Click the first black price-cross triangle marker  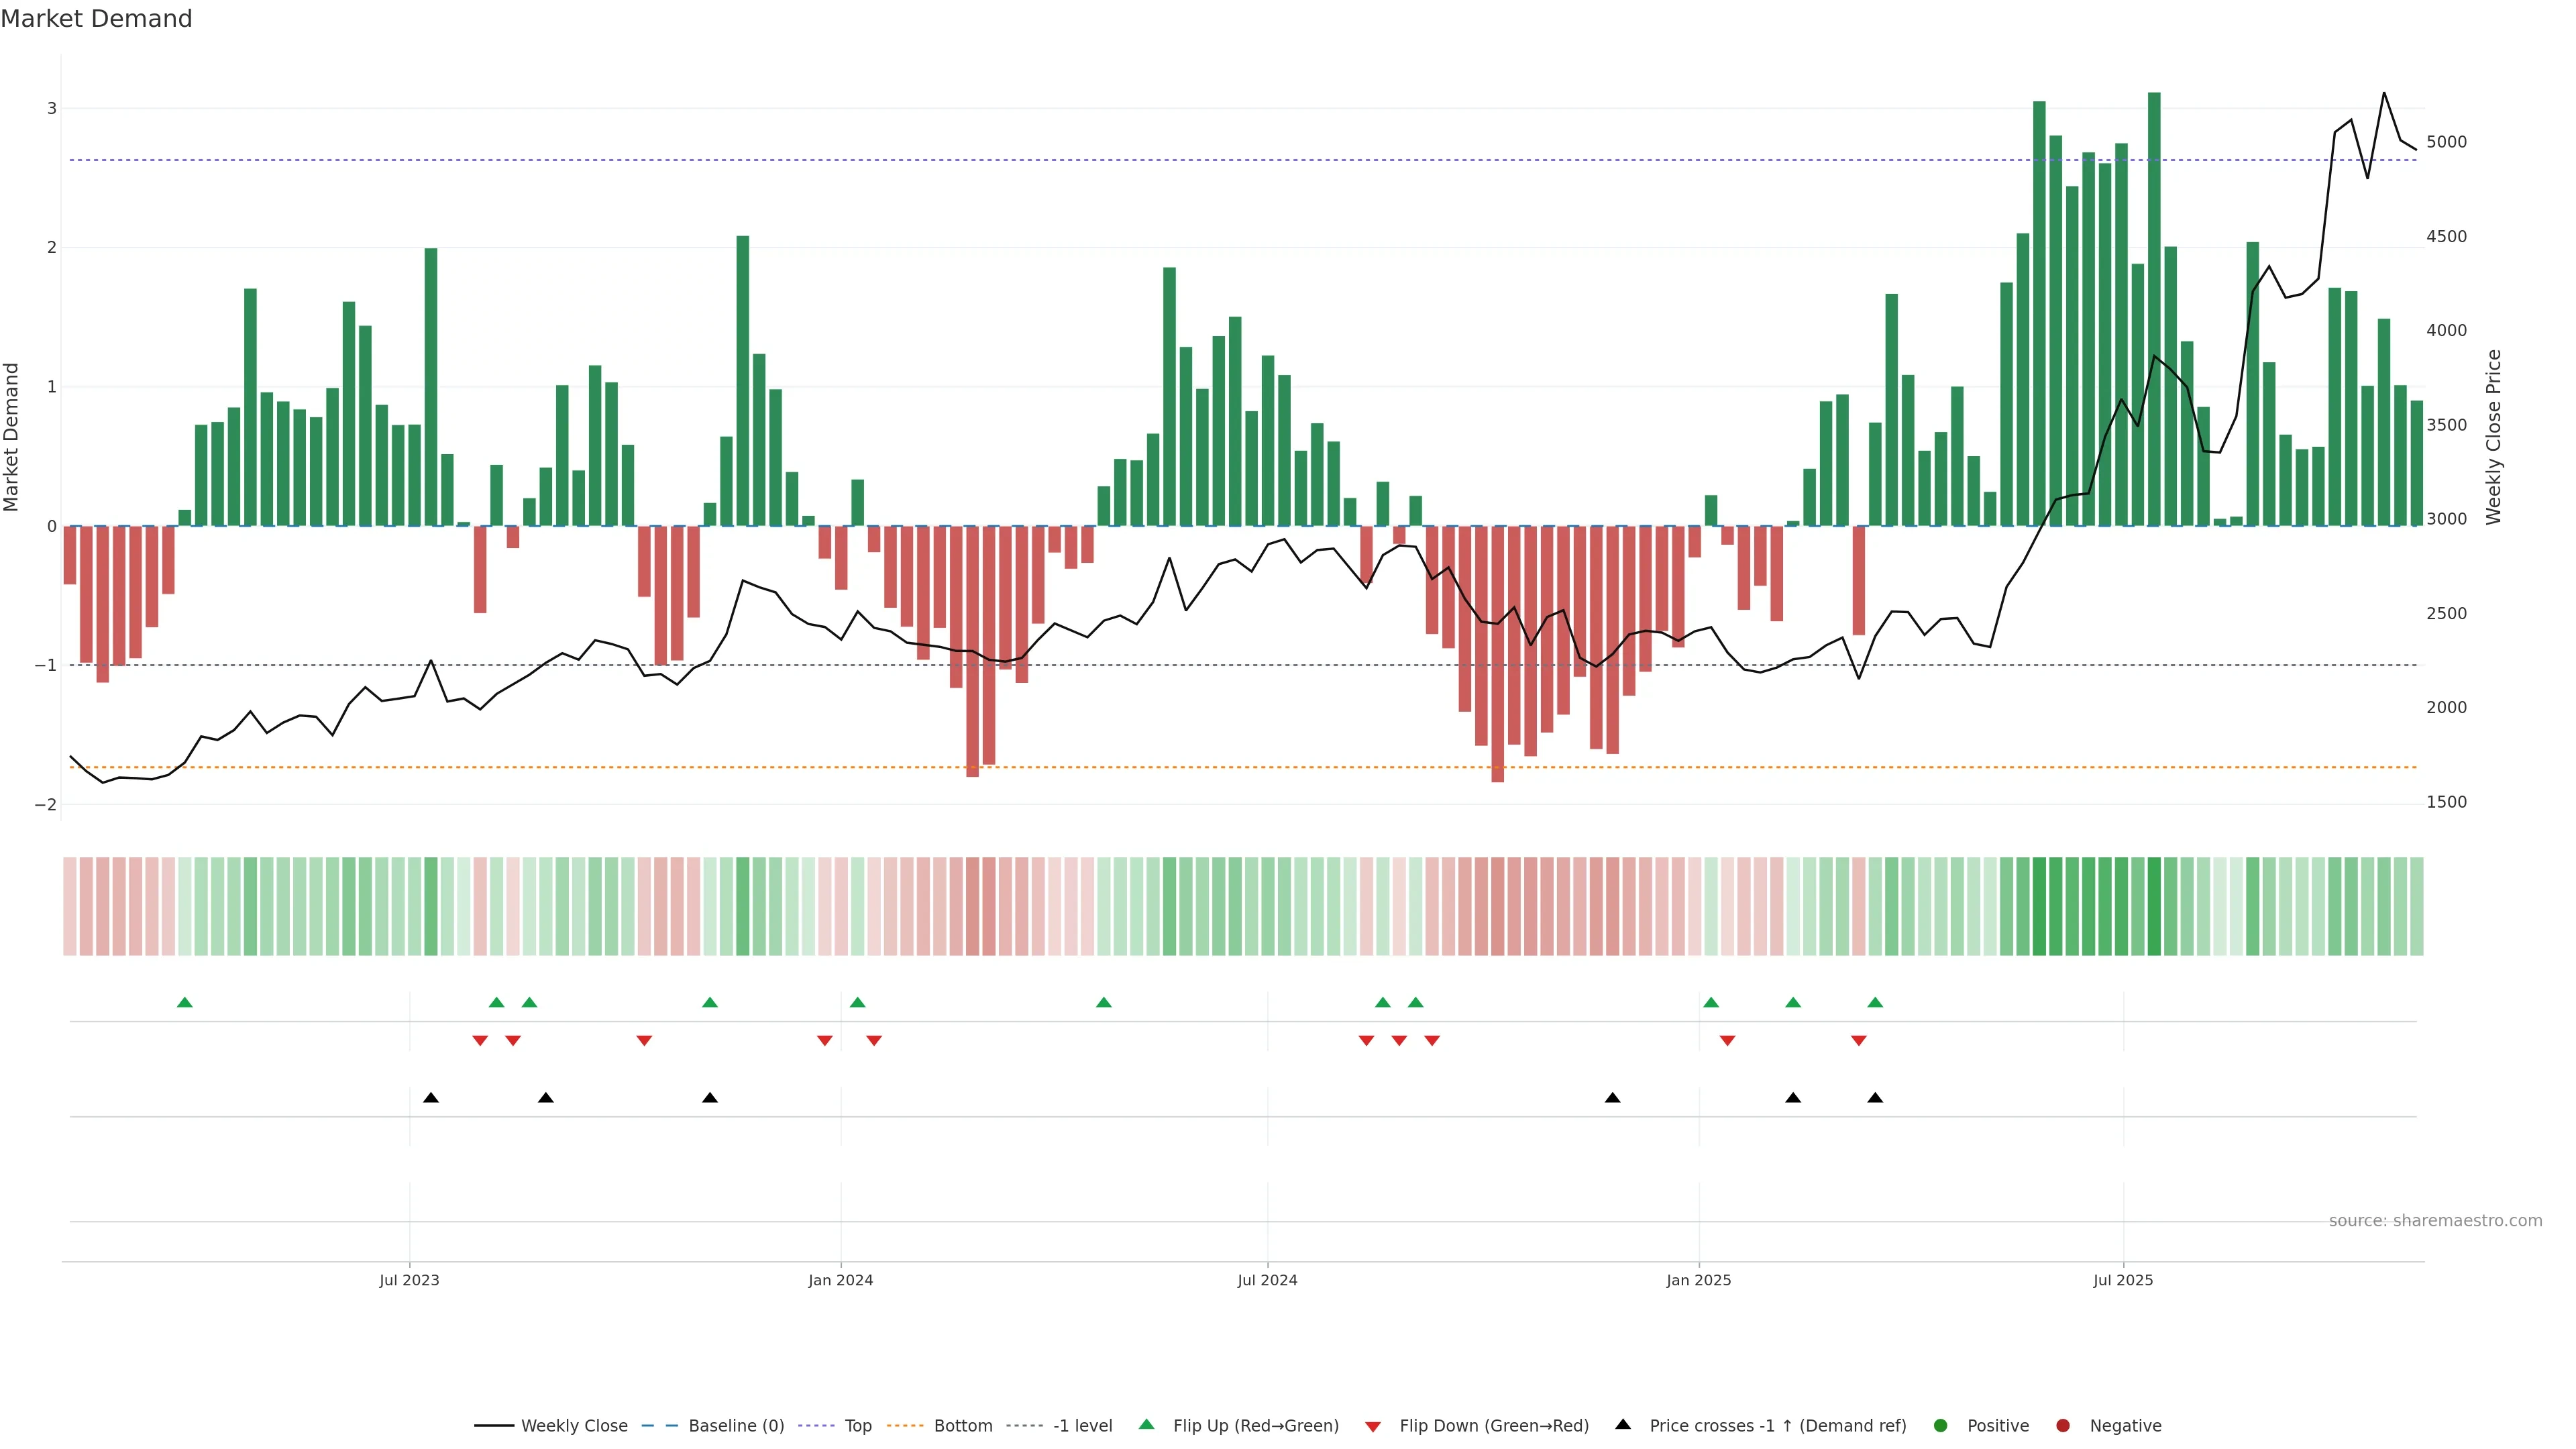click(x=431, y=1098)
